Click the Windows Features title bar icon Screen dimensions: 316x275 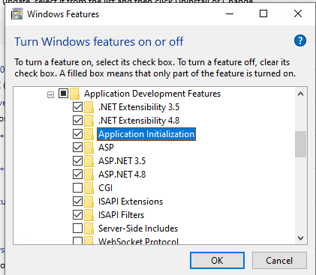pyautogui.click(x=17, y=13)
